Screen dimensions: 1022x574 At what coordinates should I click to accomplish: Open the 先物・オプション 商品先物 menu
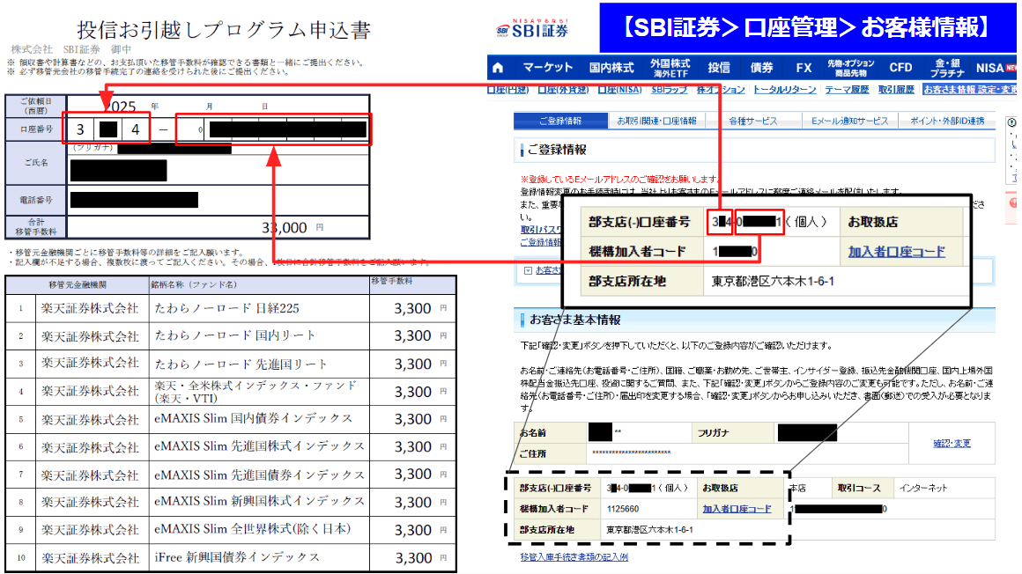pos(850,68)
